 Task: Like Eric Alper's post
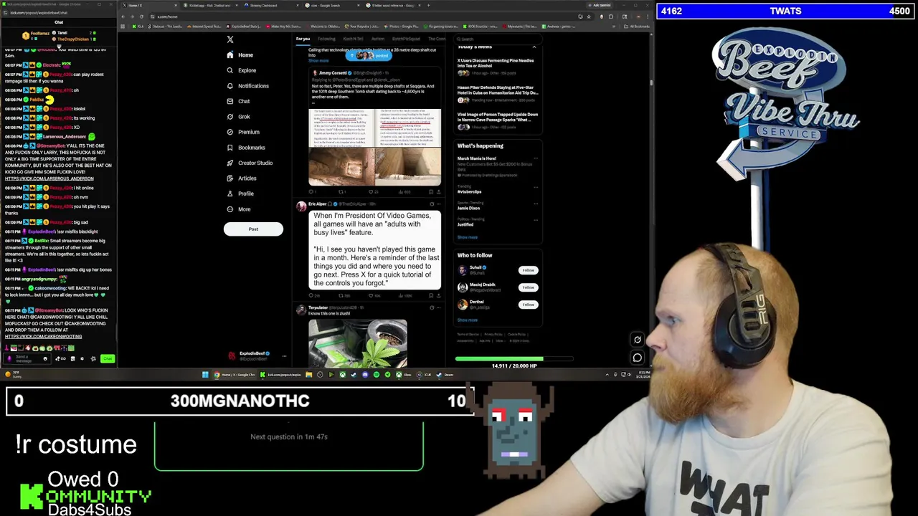pyautogui.click(x=373, y=295)
